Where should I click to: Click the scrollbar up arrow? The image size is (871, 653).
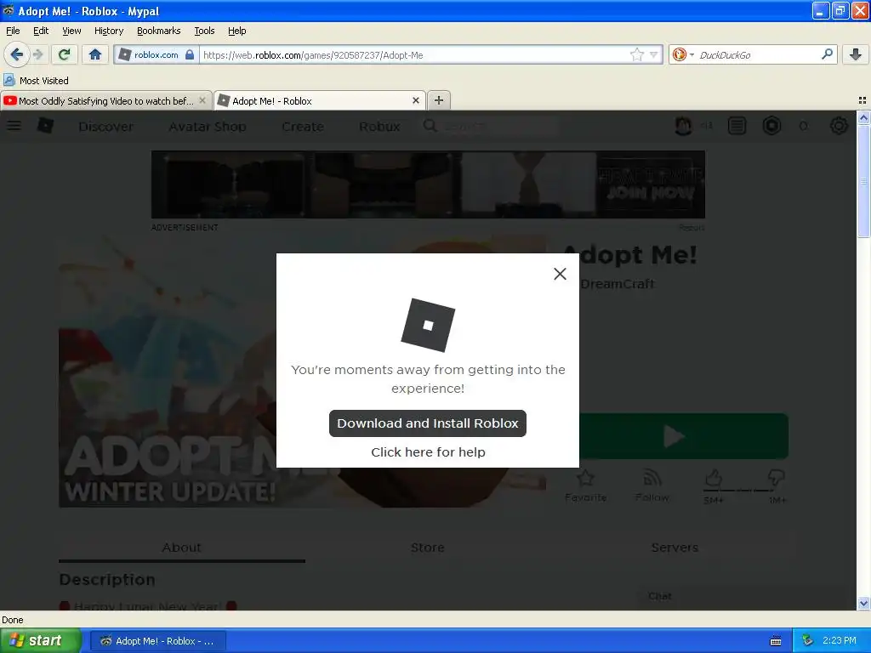[x=863, y=117]
